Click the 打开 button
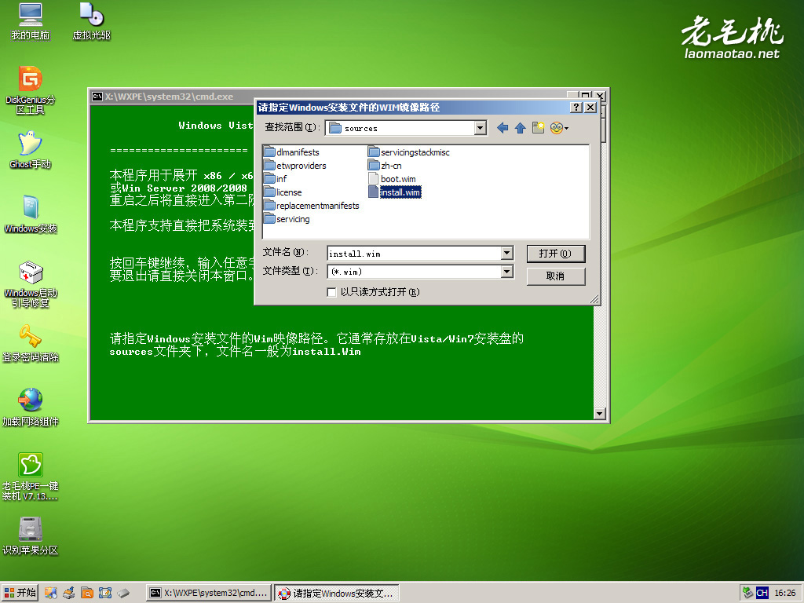The image size is (804, 603). [556, 254]
